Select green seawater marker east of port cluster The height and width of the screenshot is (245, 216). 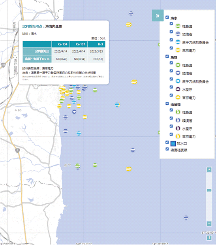click(x=95, y=90)
